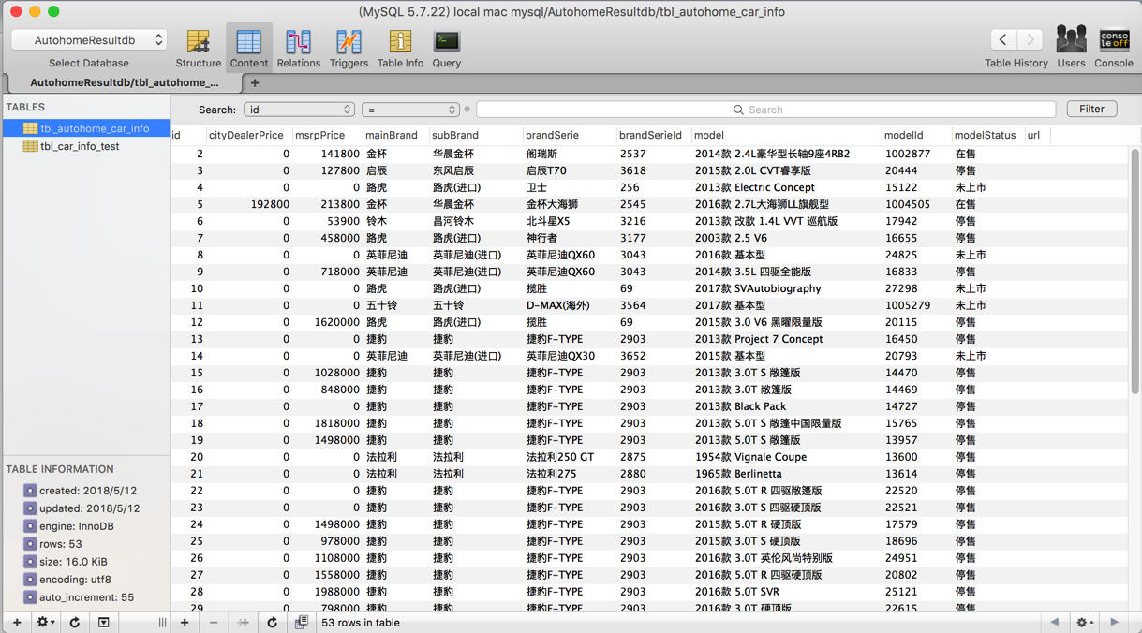Add a new row to the table
The width and height of the screenshot is (1142, 633).
tap(185, 622)
